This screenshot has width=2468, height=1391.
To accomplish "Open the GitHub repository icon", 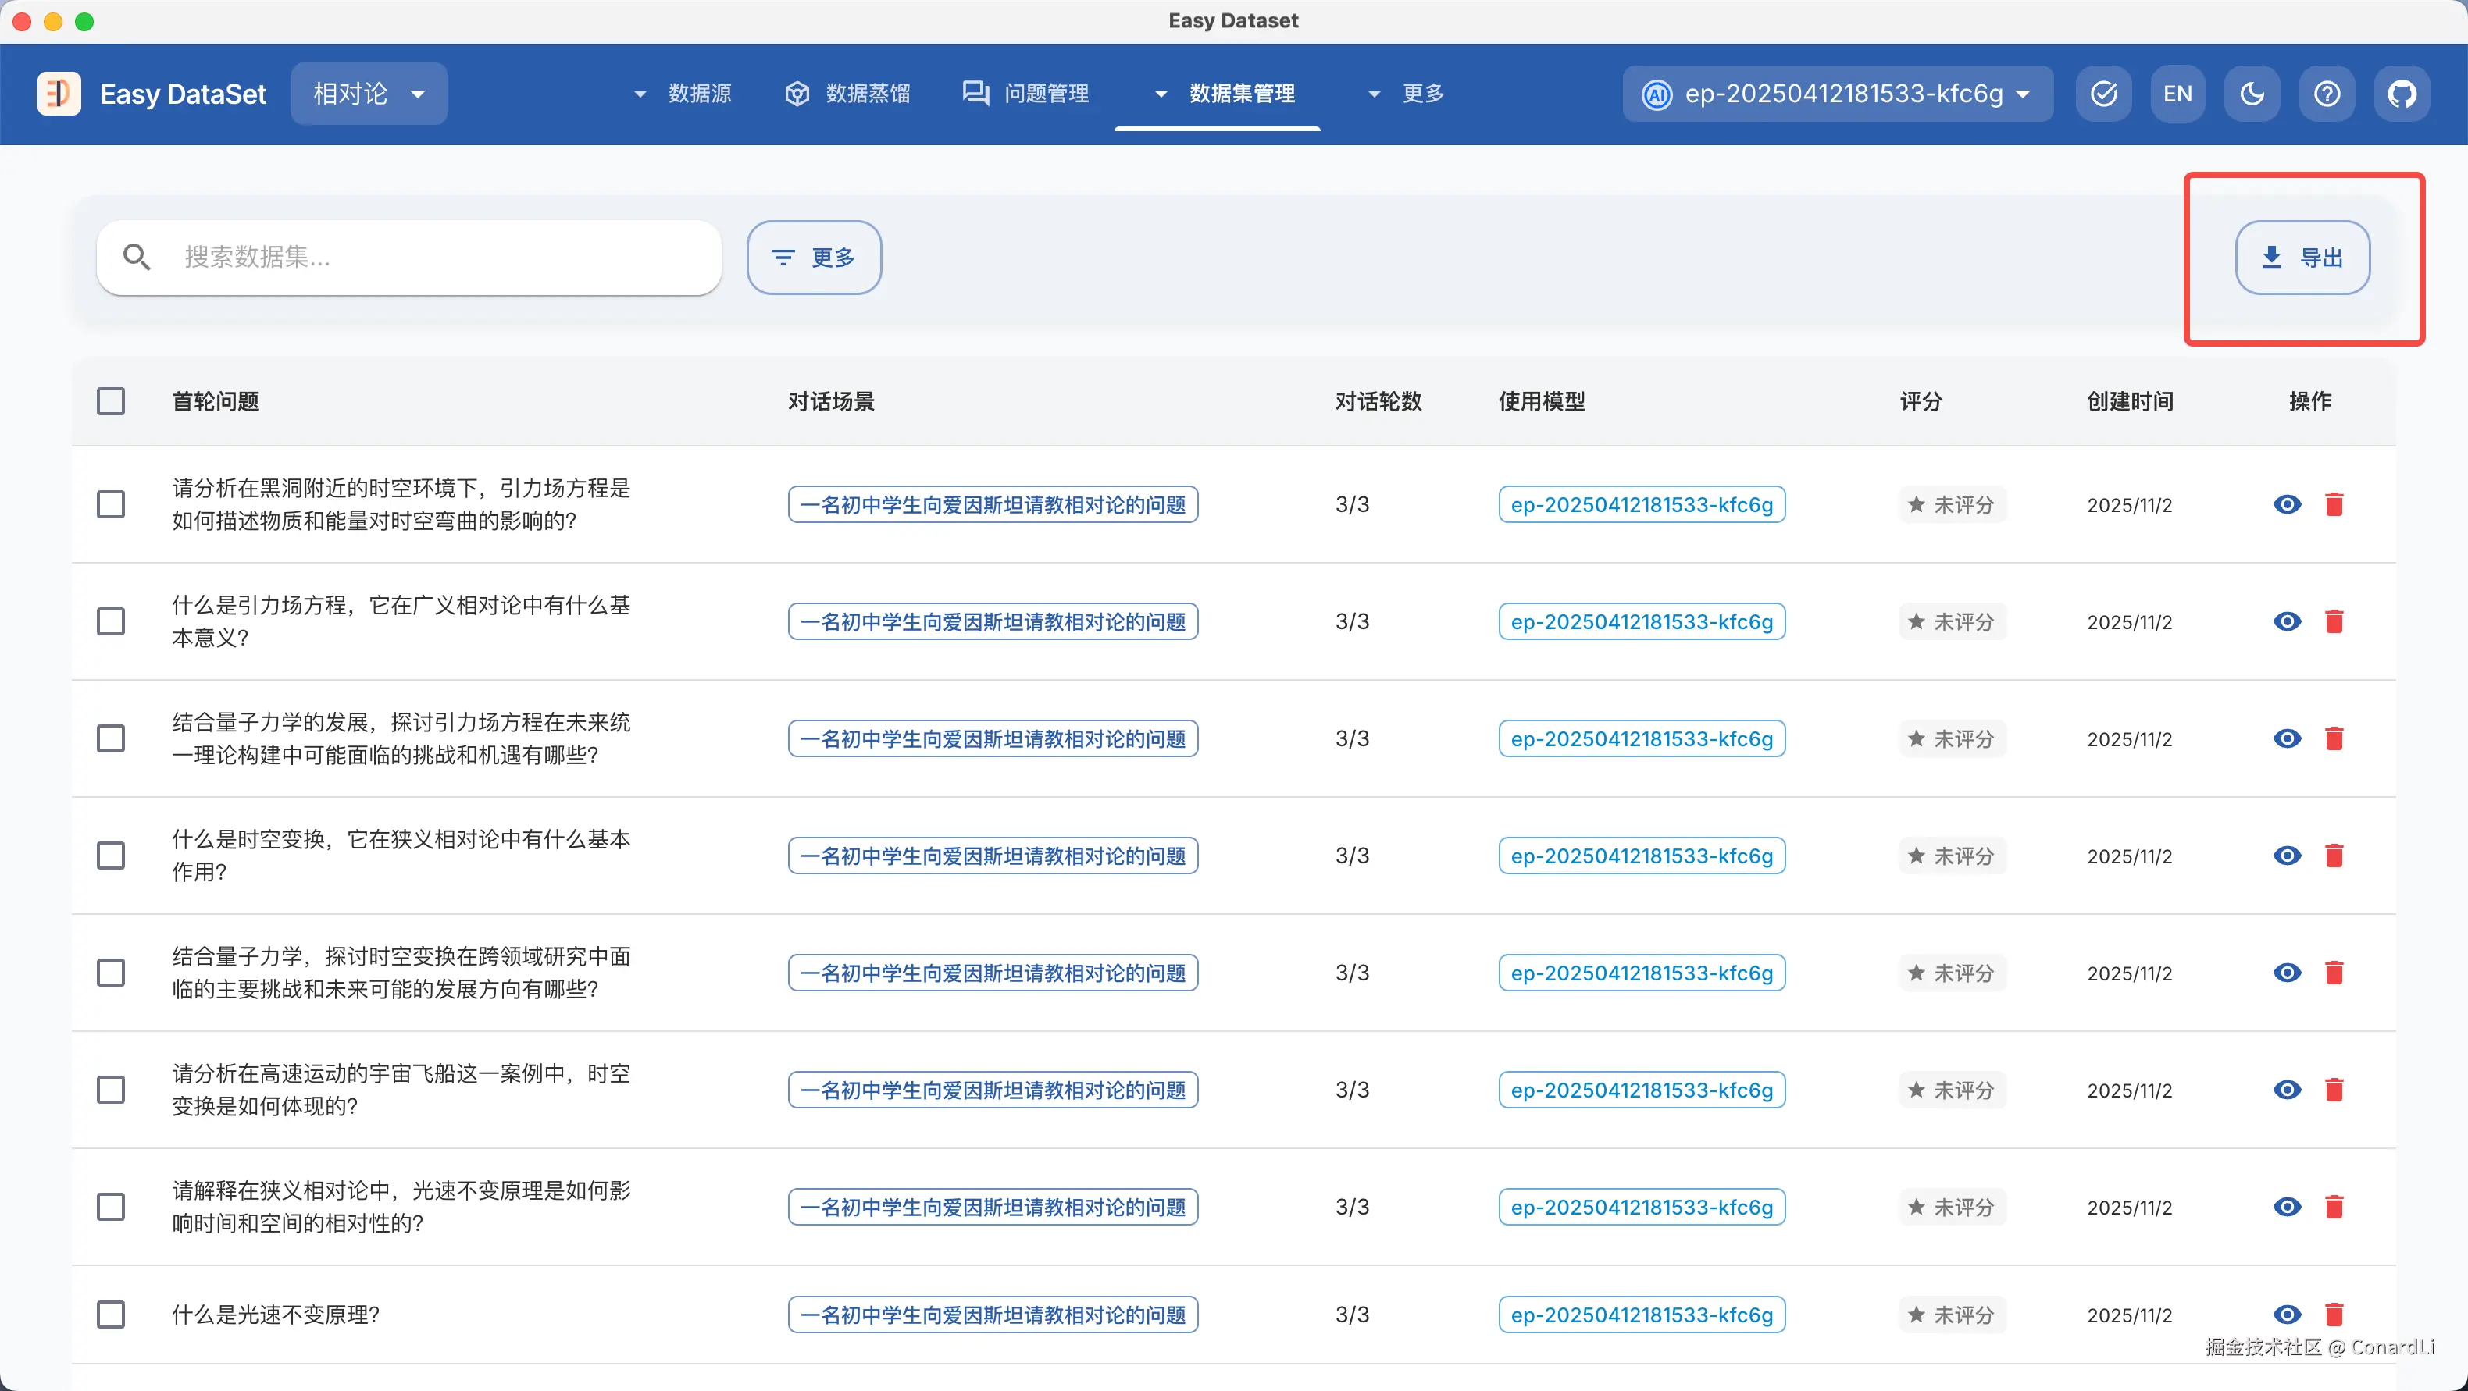I will point(2401,94).
